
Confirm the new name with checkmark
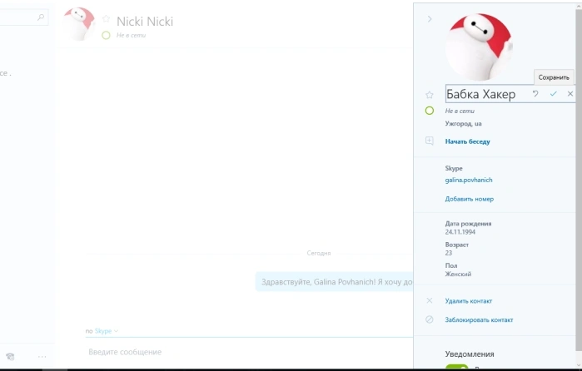point(554,94)
